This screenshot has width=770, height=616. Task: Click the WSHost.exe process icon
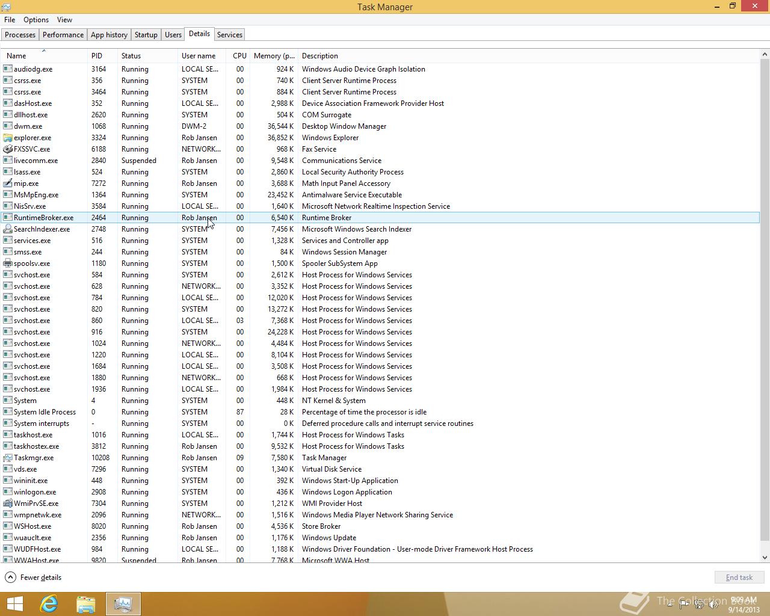pyautogui.click(x=8, y=526)
